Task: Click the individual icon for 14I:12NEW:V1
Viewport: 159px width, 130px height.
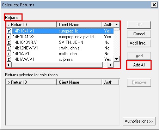Action: tap(9, 48)
